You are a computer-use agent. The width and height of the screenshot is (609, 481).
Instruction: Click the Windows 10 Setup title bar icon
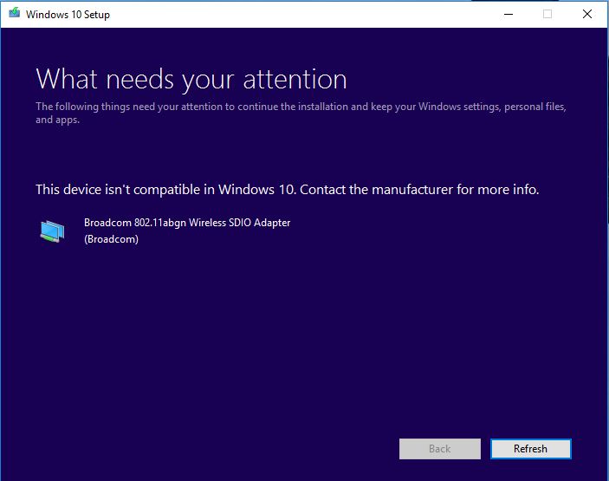pyautogui.click(x=15, y=13)
